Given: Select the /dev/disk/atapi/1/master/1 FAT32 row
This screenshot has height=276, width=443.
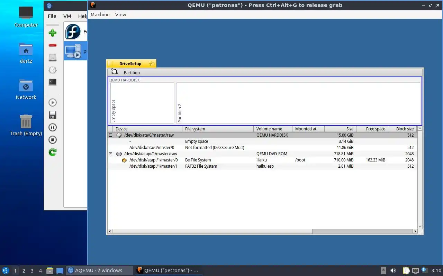Looking at the screenshot, I should point(262,166).
